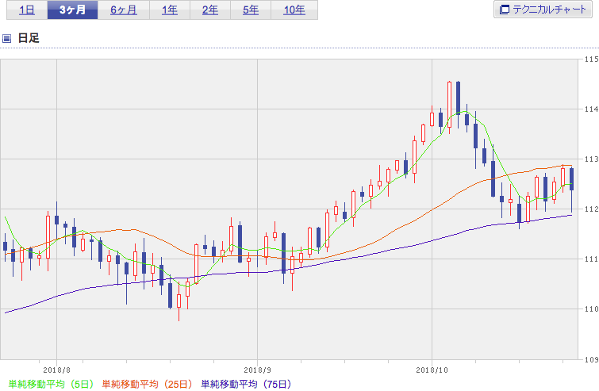Image resolution: width=599 pixels, height=391 pixels.
Task: Click the 114 price axis label
Action: (x=591, y=109)
